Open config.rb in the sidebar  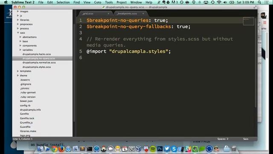point(25,106)
